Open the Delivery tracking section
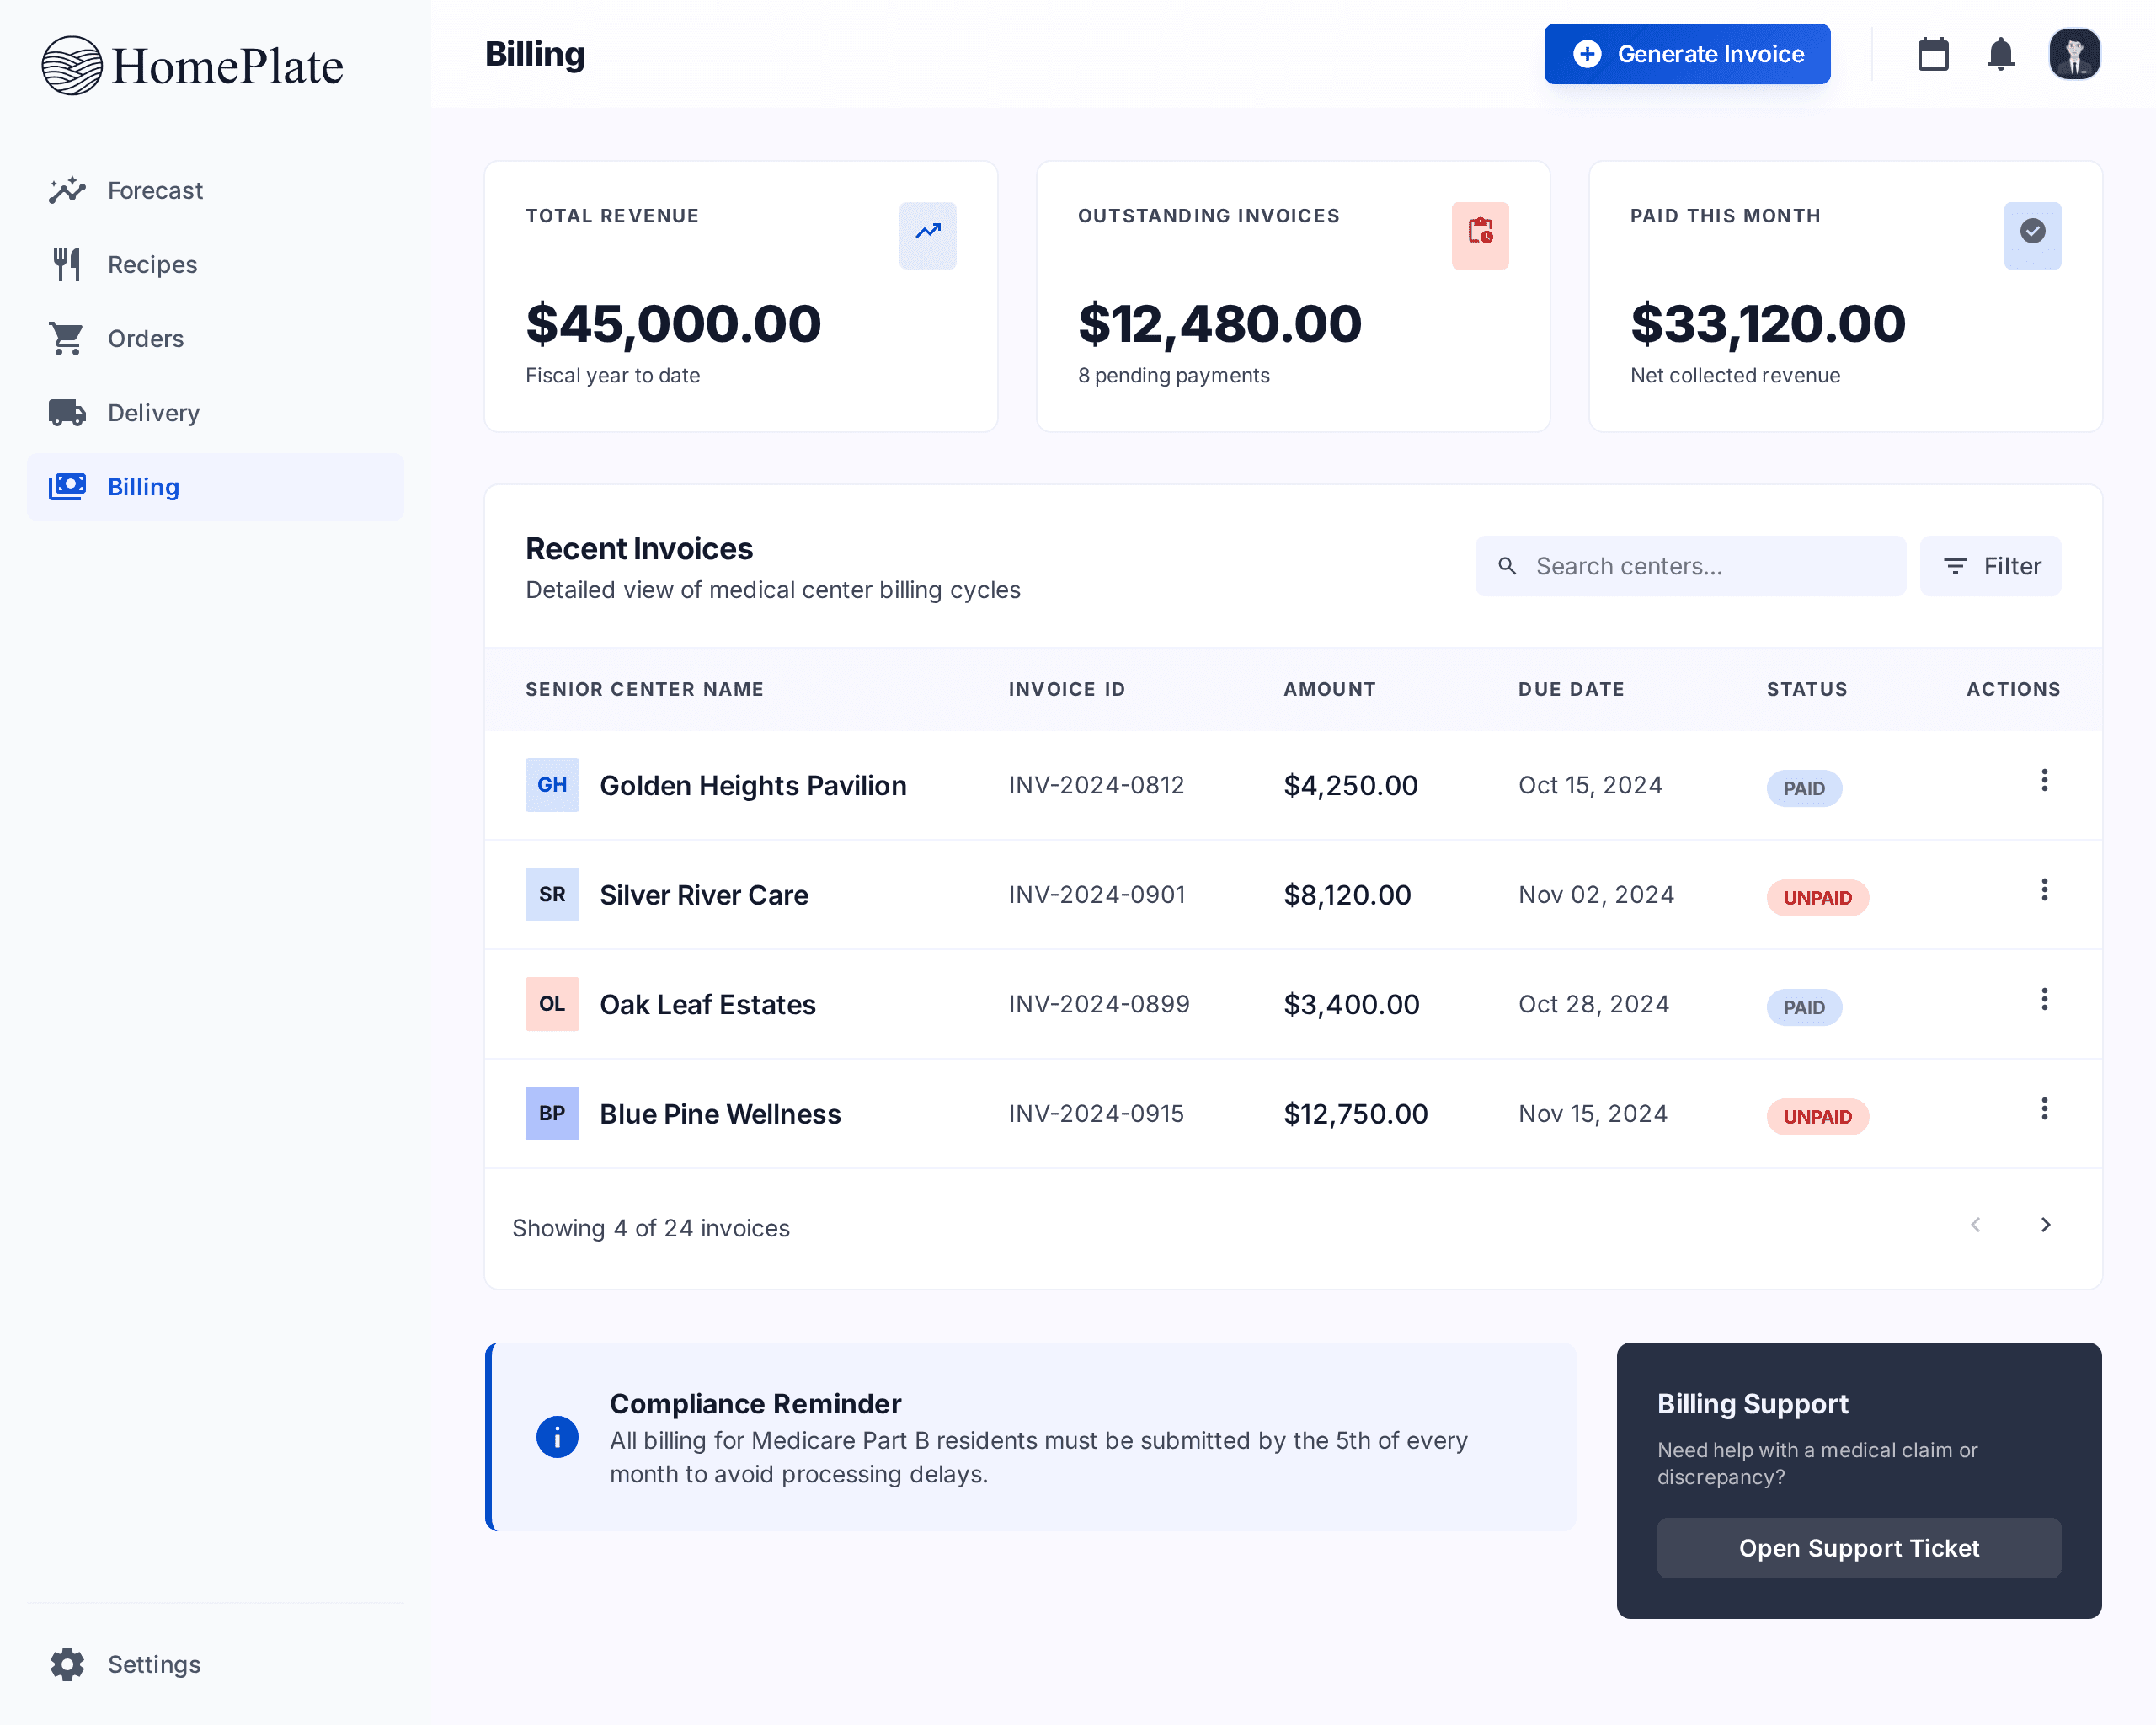Screen dimensions: 2156x1725 coord(152,412)
